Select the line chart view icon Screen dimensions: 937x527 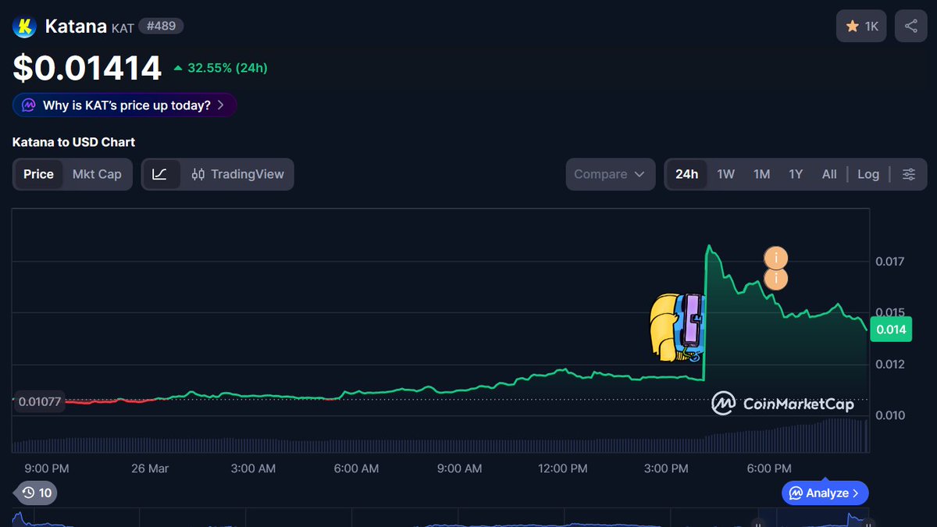[160, 174]
